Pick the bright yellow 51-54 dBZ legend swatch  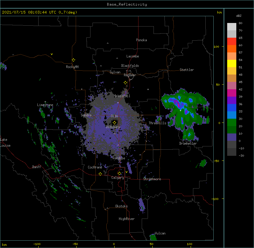coord(232,63)
